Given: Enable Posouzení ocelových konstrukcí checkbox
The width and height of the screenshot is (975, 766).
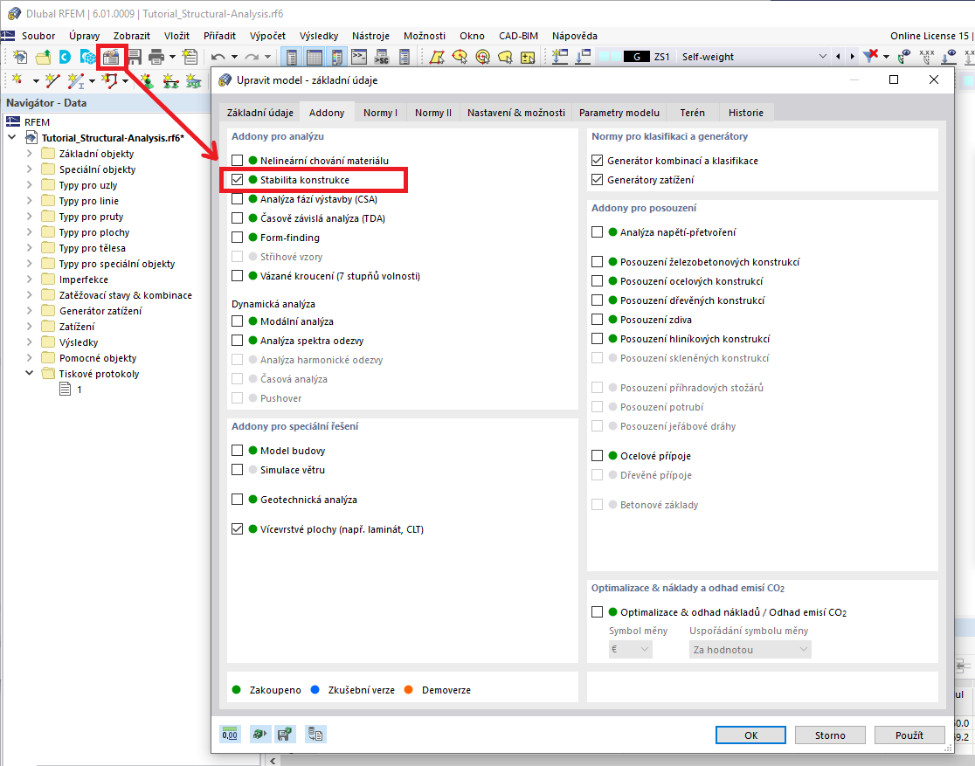Looking at the screenshot, I should coord(597,281).
